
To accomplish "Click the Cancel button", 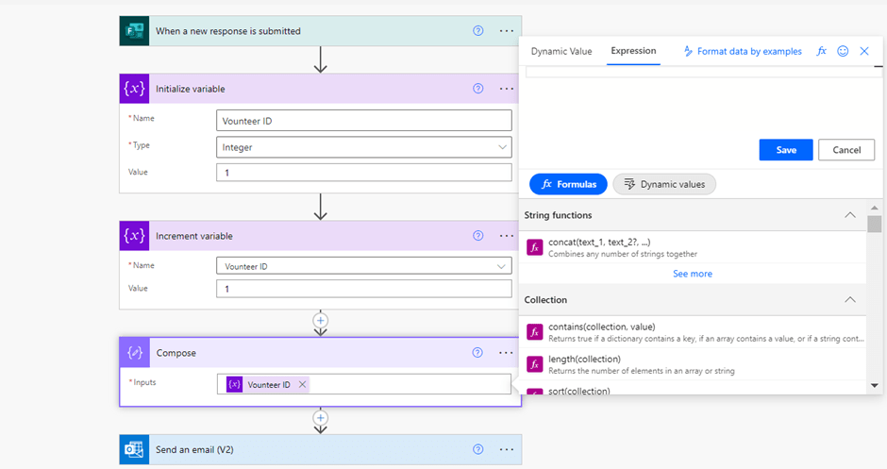I will (x=846, y=149).
